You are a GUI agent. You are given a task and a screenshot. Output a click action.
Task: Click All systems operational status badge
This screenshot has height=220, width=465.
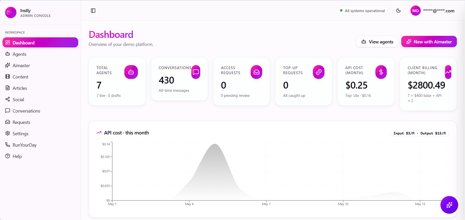coord(362,11)
